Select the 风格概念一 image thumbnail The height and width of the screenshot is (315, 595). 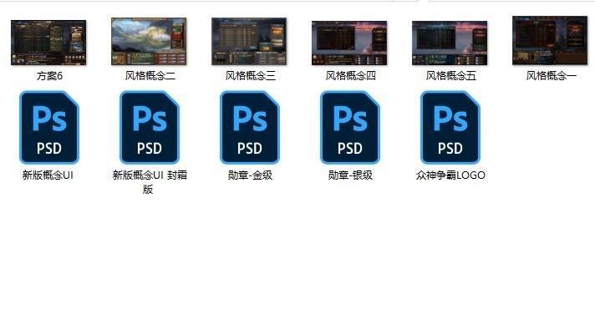point(550,40)
